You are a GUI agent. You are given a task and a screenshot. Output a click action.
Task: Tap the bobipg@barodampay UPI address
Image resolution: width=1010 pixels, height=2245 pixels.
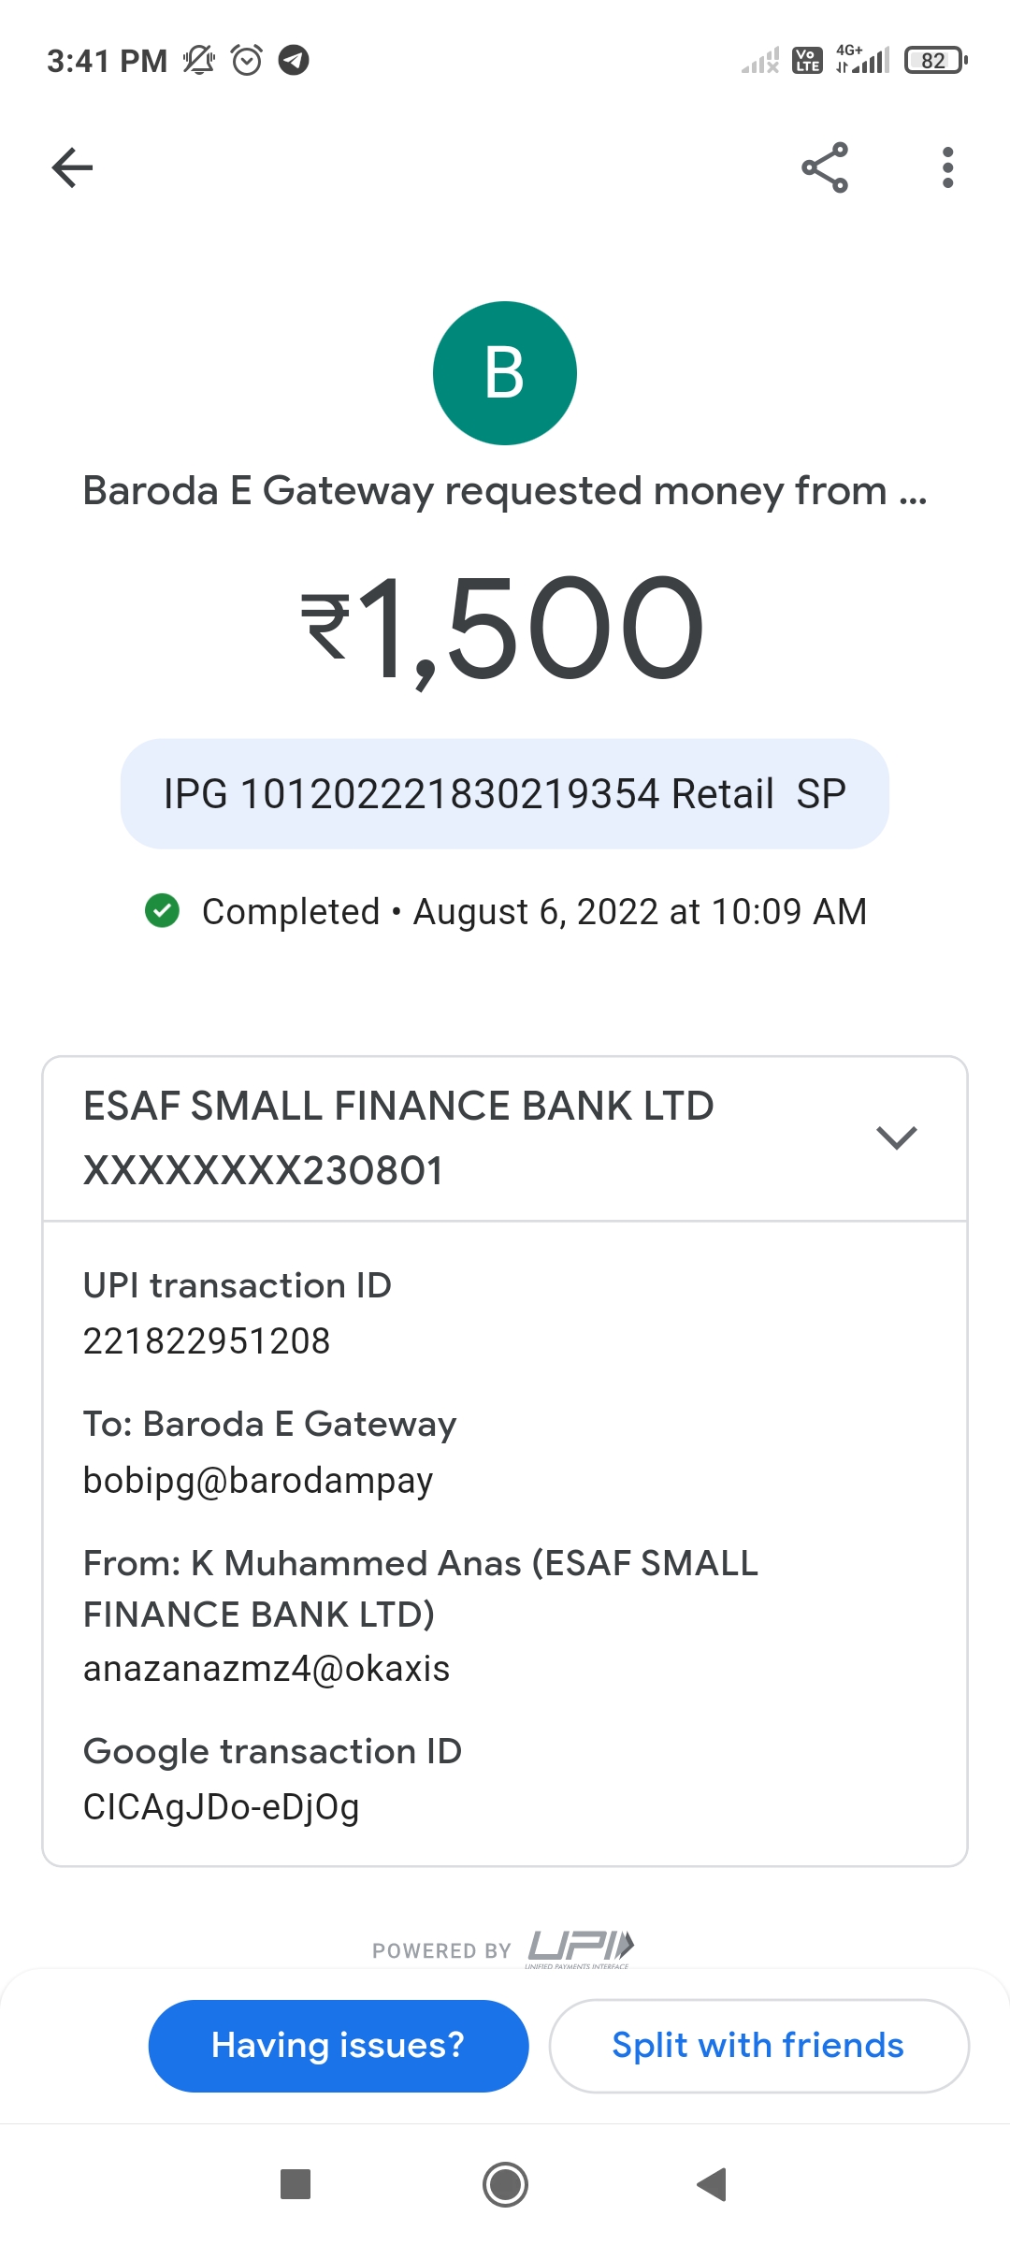coord(258,1481)
